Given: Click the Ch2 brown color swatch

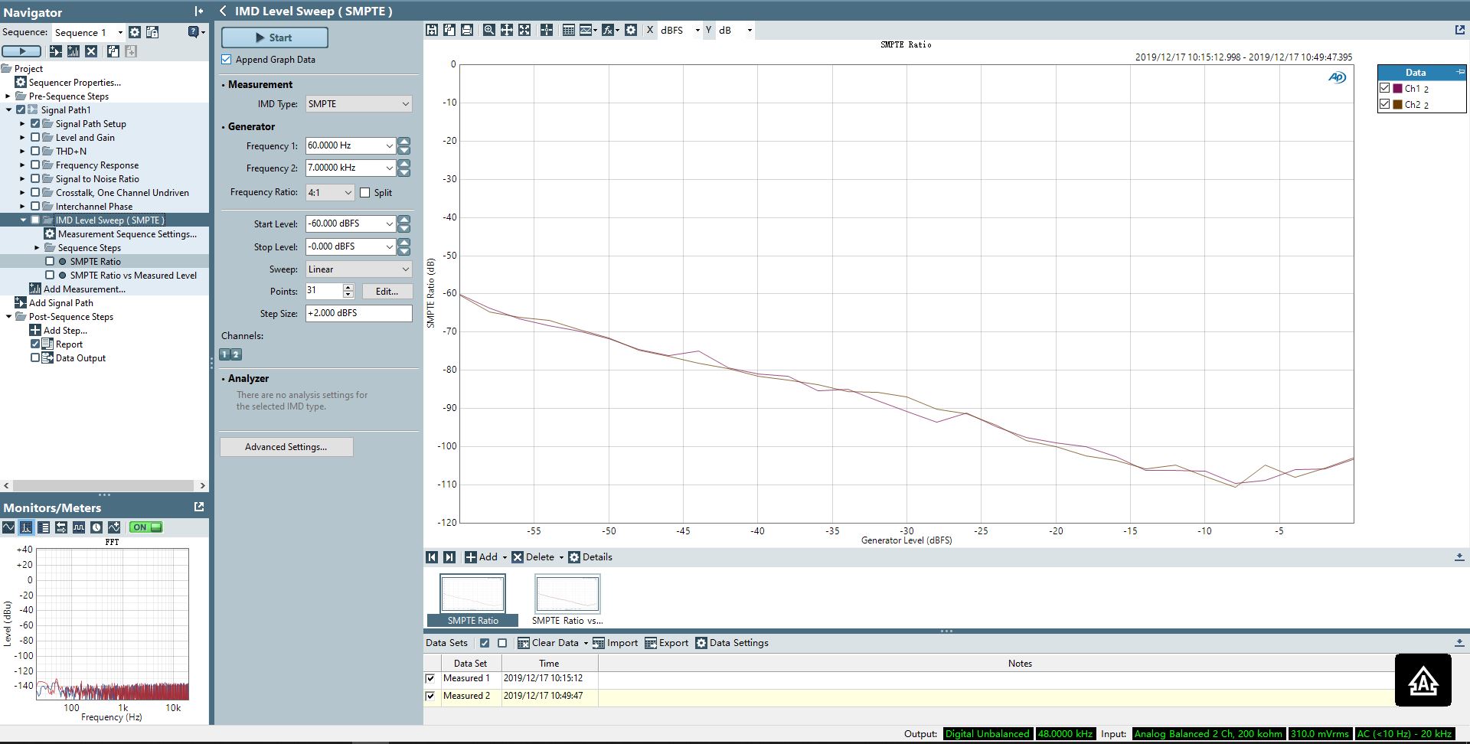Looking at the screenshot, I should click(x=1397, y=105).
